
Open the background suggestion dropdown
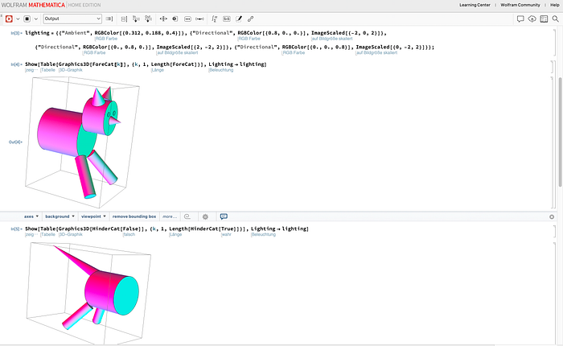point(60,216)
